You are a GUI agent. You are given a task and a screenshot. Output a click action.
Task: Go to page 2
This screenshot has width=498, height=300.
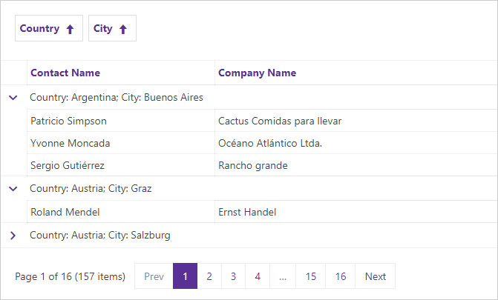coord(209,276)
